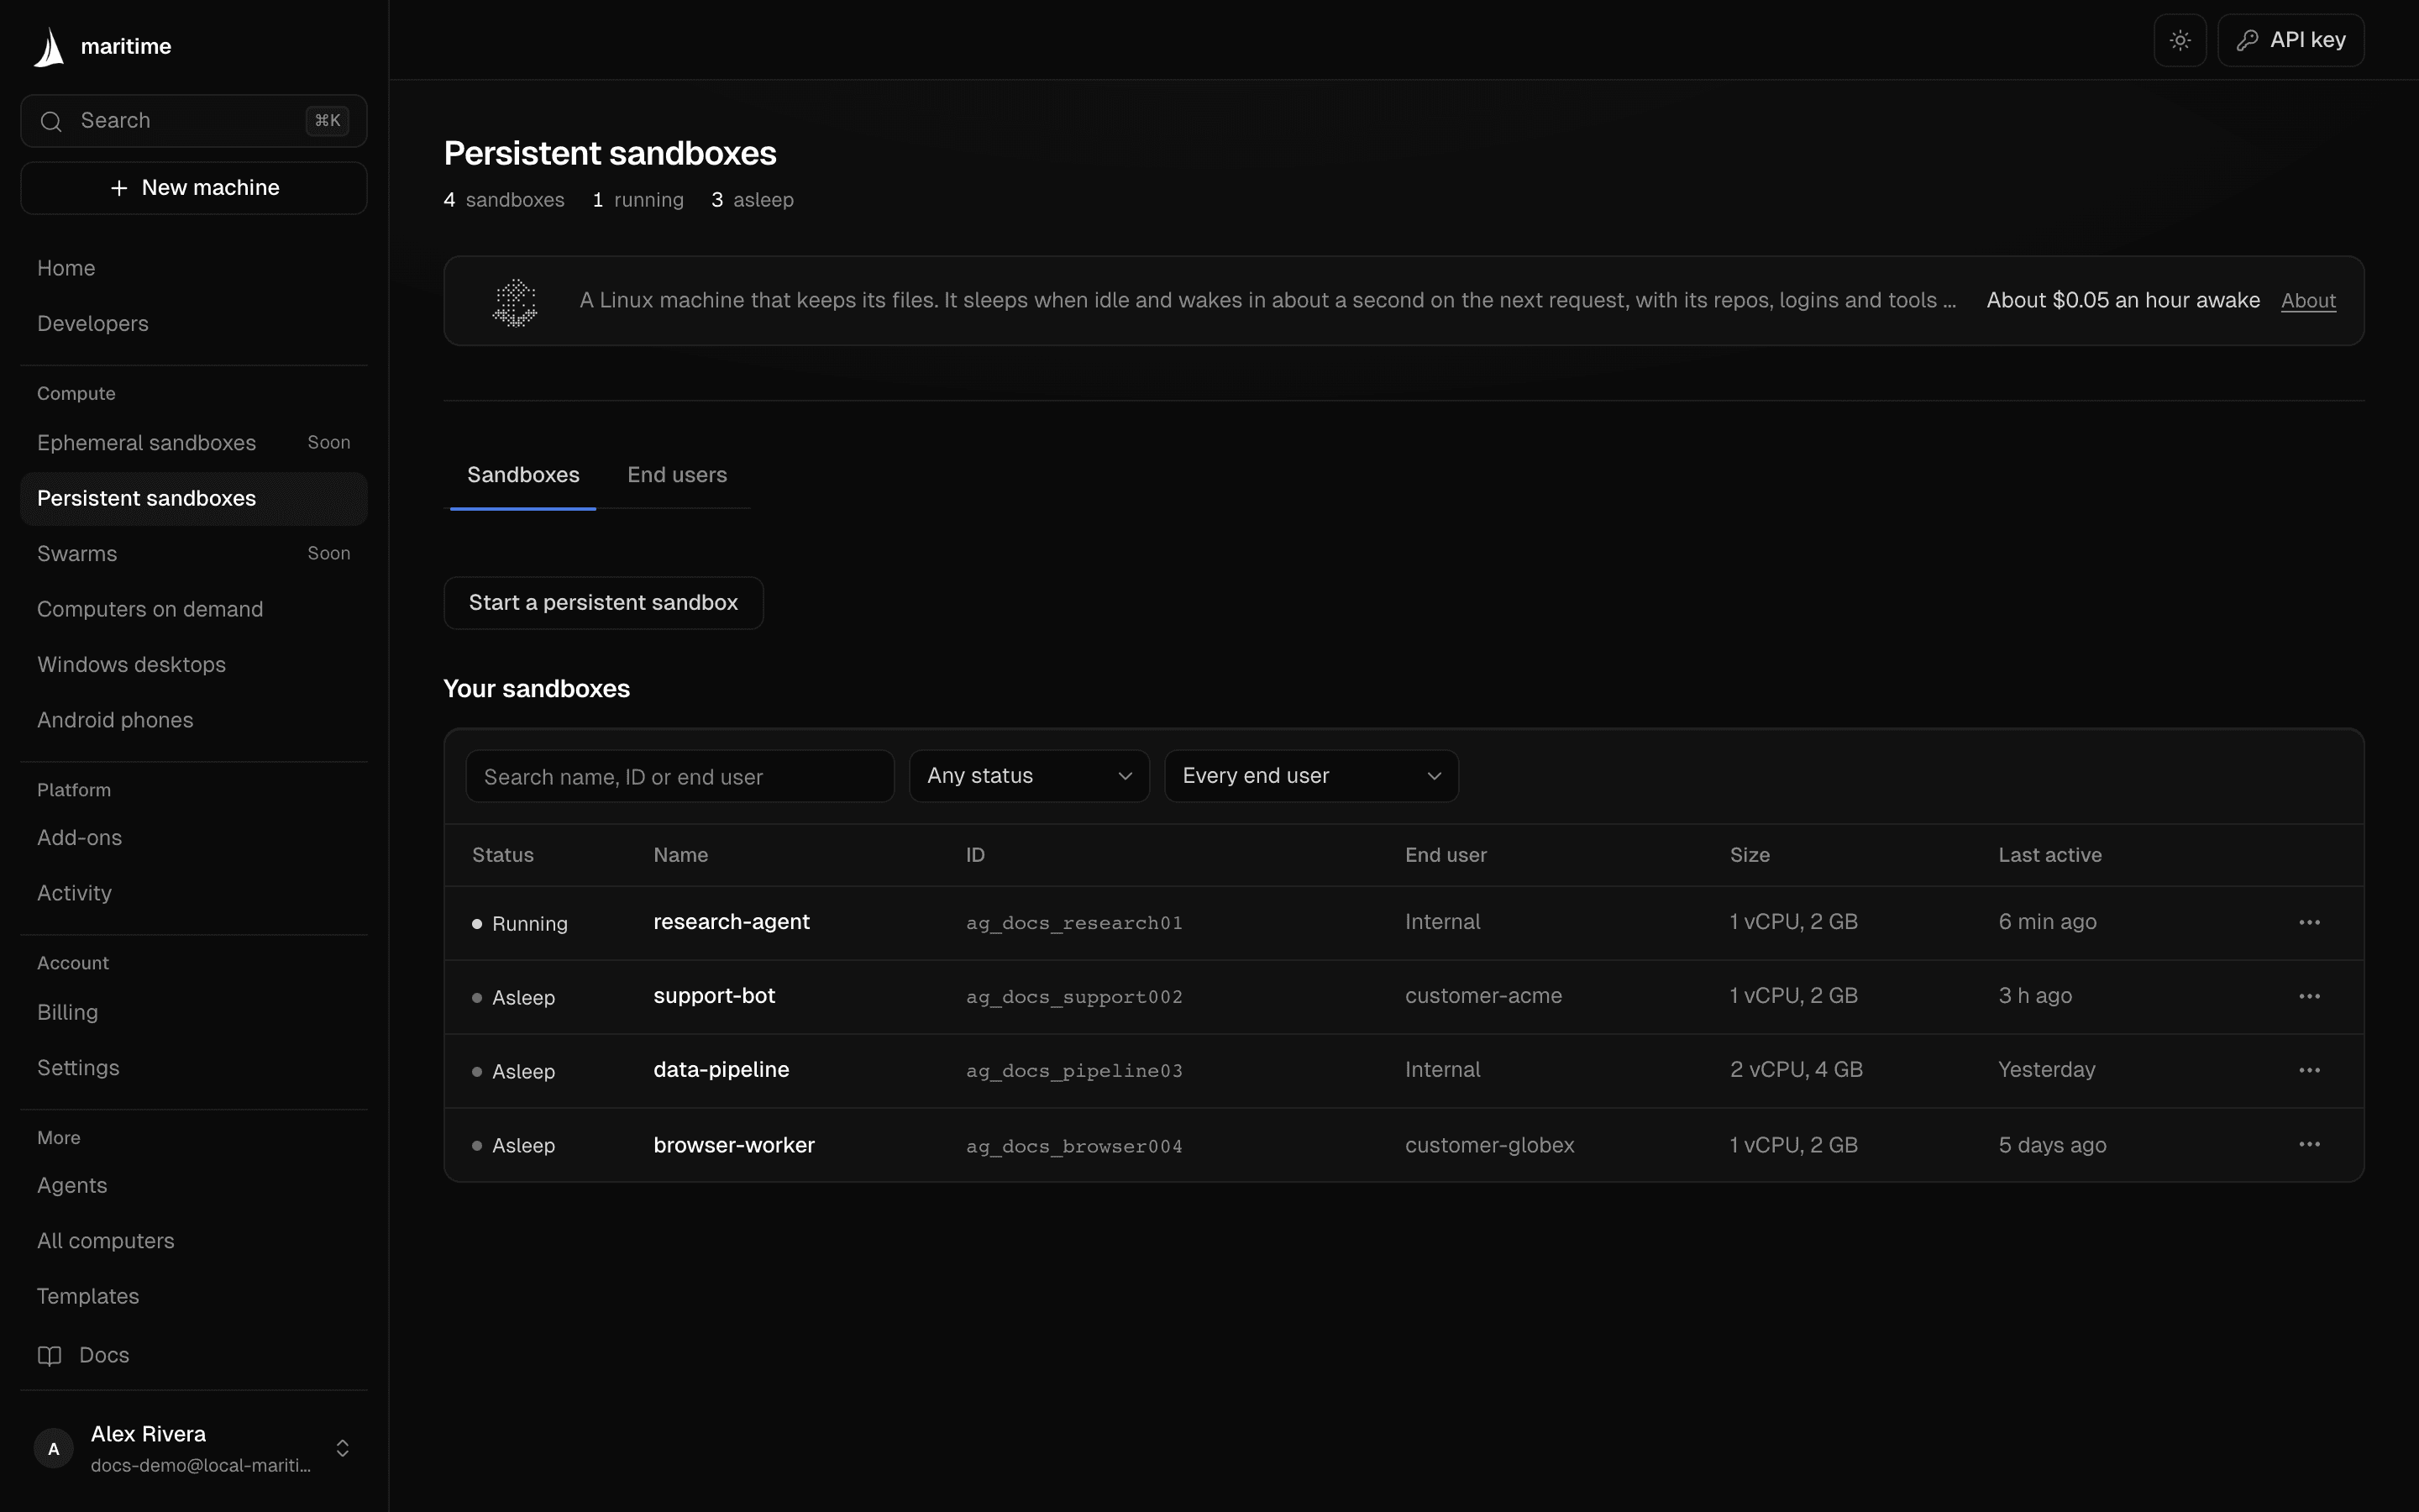Open the Docs book icon link
The height and width of the screenshot is (1512, 2419).
pos(49,1355)
